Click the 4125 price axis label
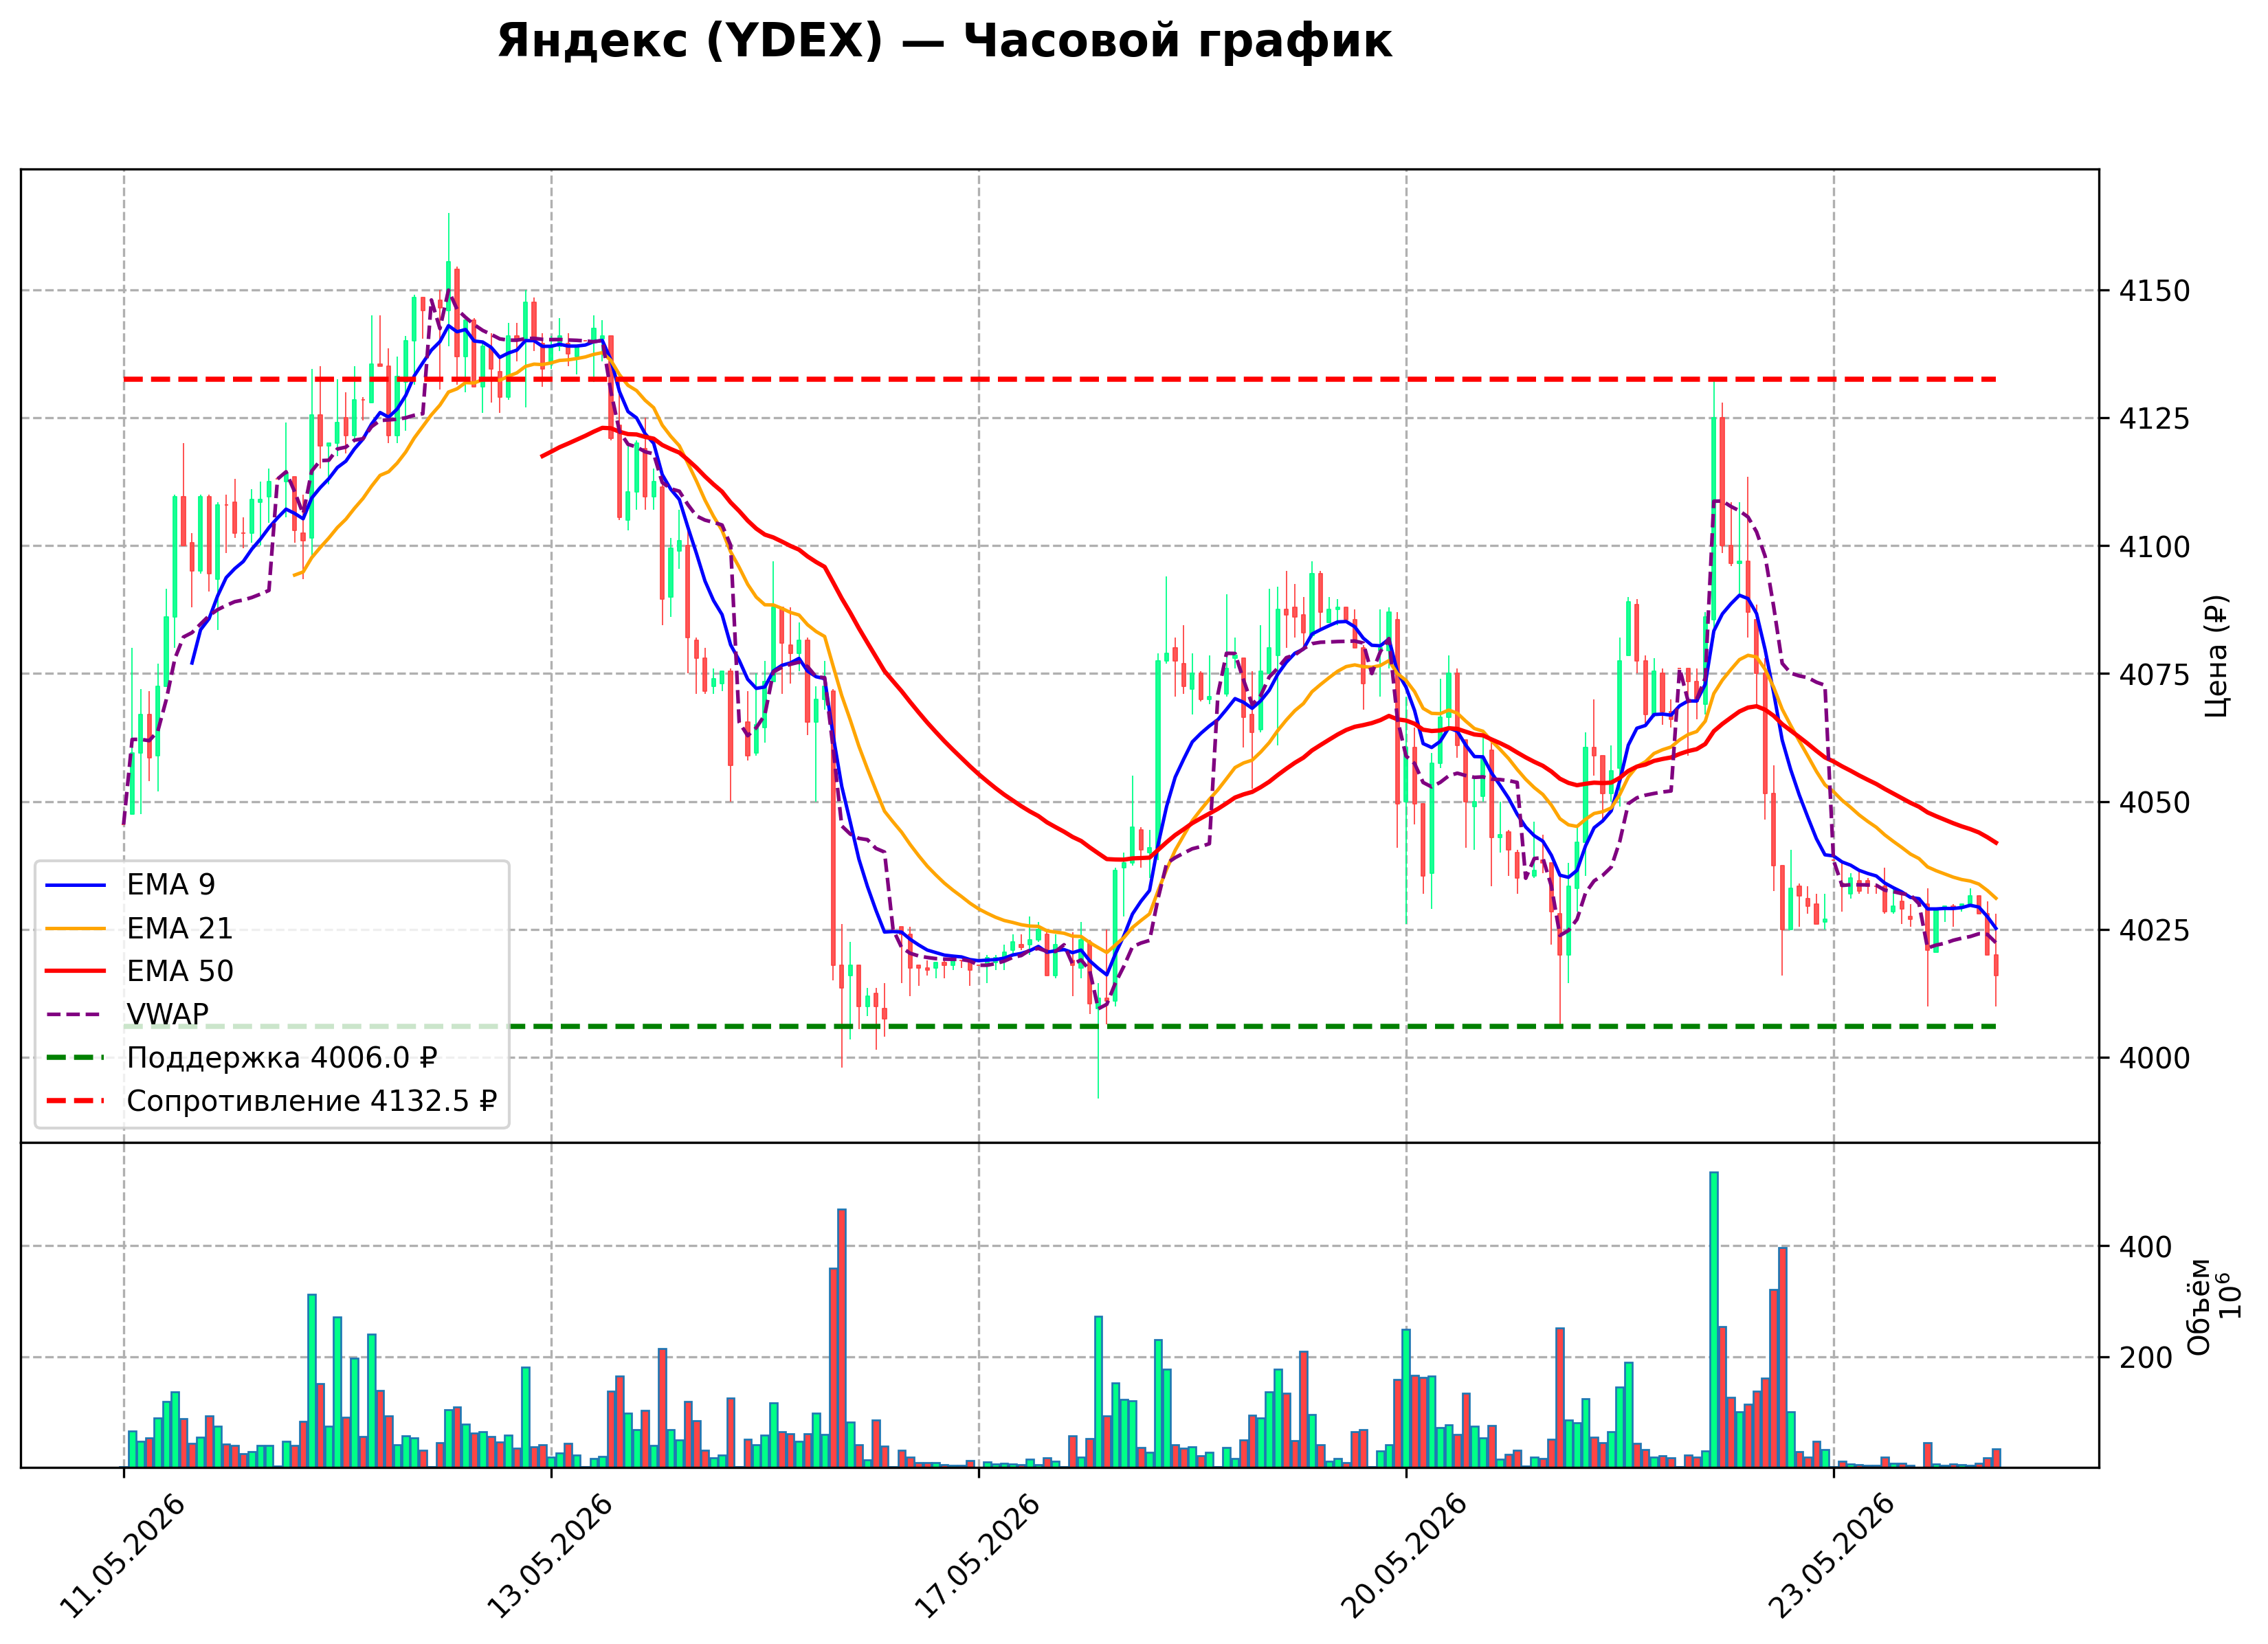Viewport: 2268px width, 1644px height. tap(2154, 419)
